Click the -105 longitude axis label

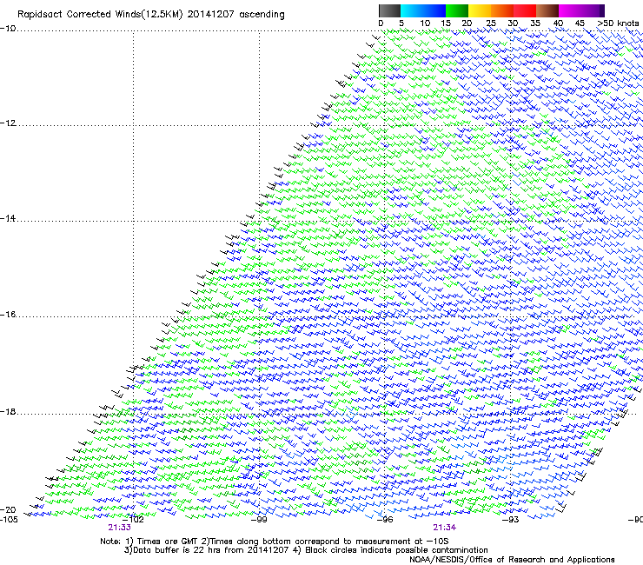point(9,520)
